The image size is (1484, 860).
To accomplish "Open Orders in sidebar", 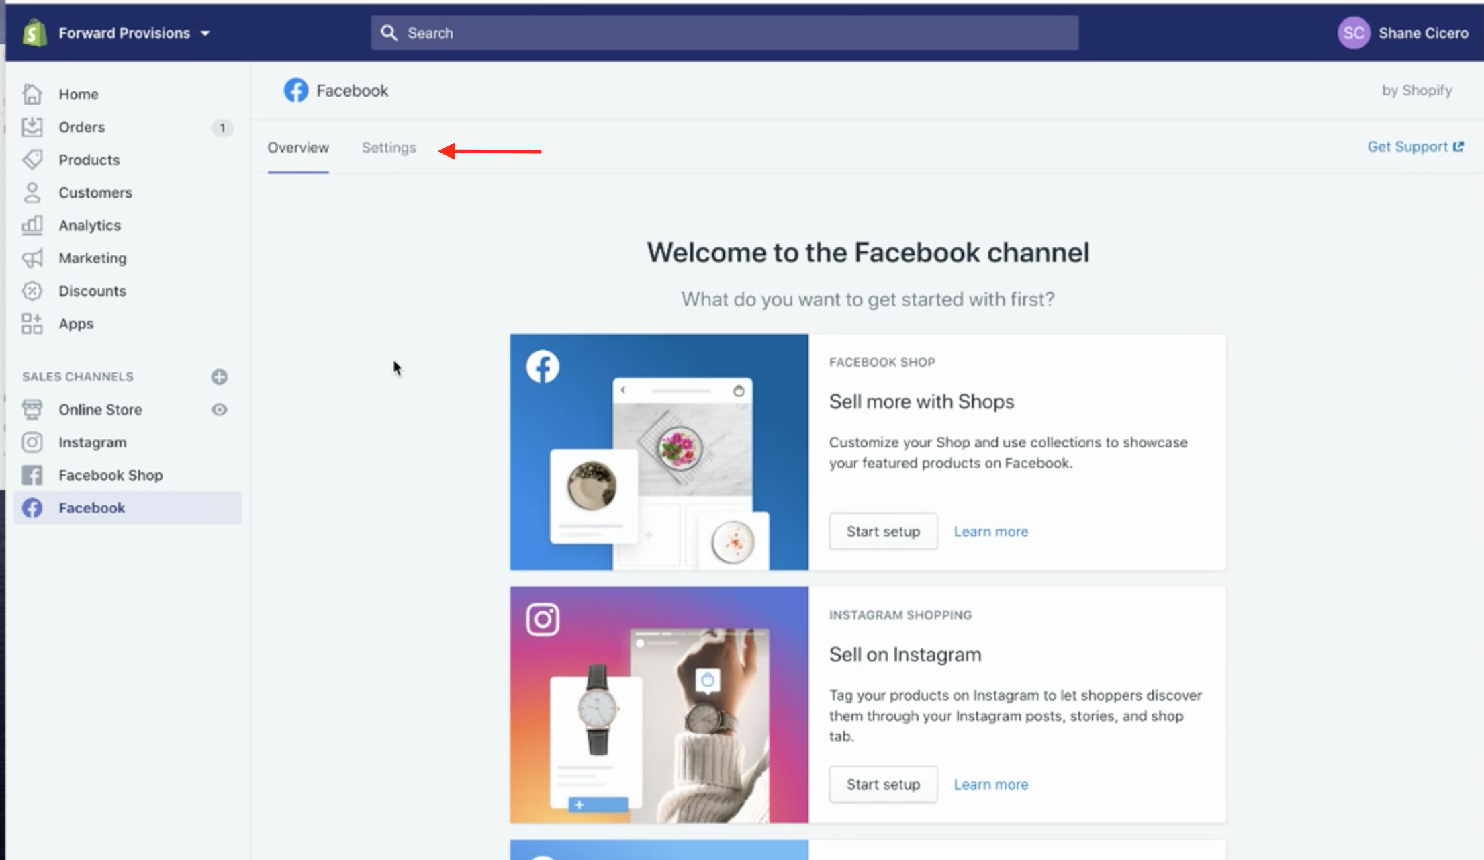I will point(81,127).
